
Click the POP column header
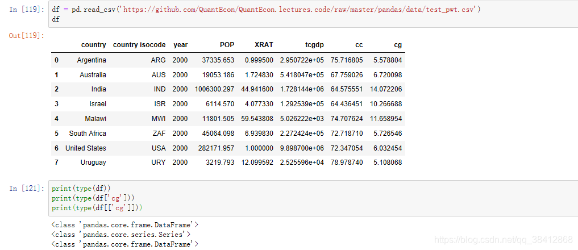pyautogui.click(x=227, y=45)
